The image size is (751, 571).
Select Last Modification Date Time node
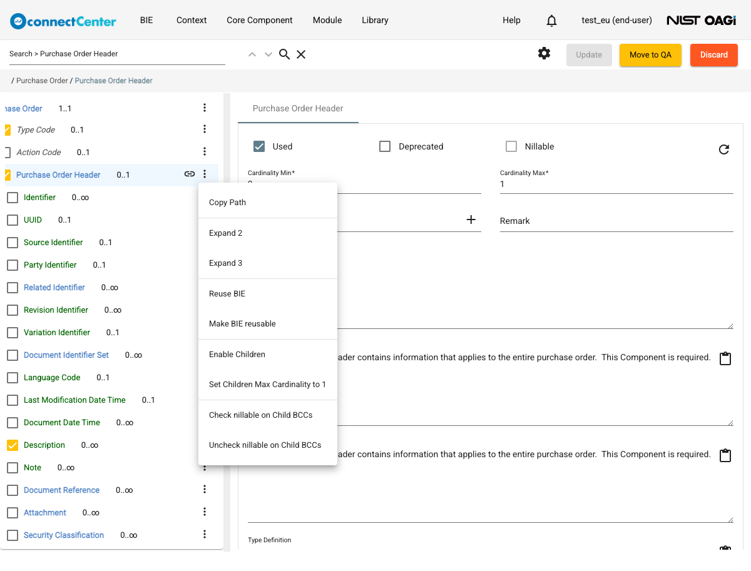74,400
